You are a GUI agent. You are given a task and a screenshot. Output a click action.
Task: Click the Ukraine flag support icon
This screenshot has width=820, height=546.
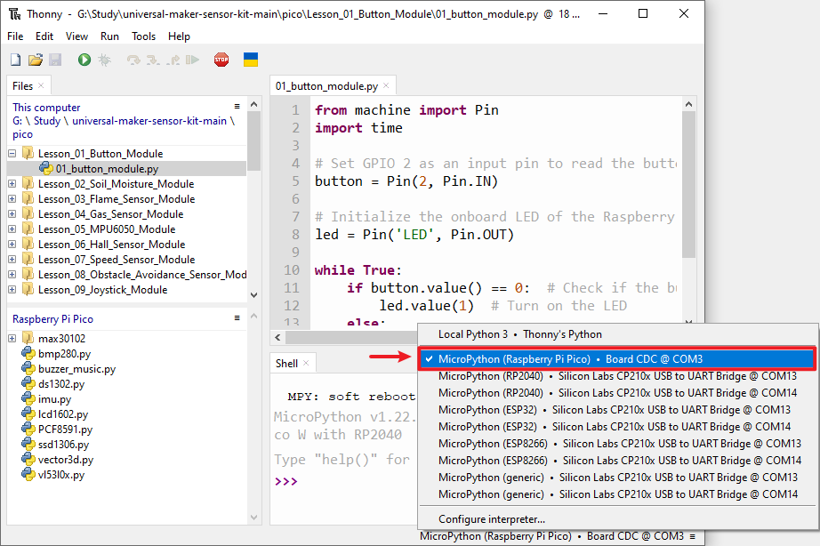tap(251, 60)
